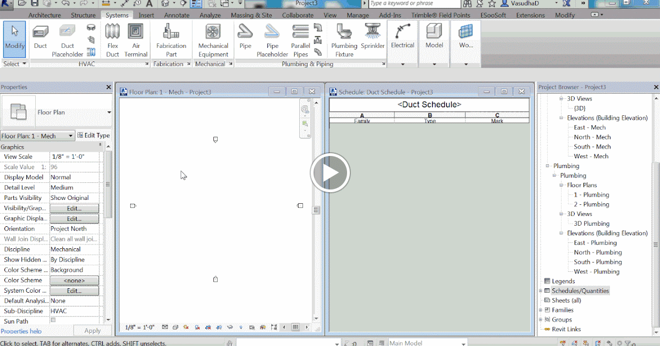Open the 1 - Plumbing floor plan
The height and width of the screenshot is (346, 660).
click(x=591, y=194)
